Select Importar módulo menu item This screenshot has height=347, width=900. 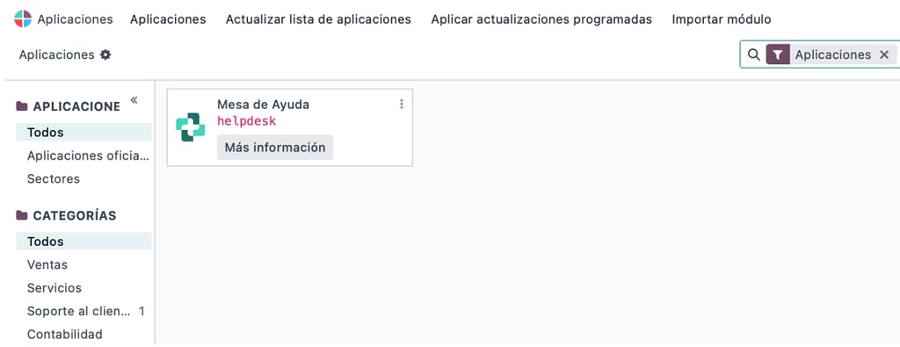722,19
